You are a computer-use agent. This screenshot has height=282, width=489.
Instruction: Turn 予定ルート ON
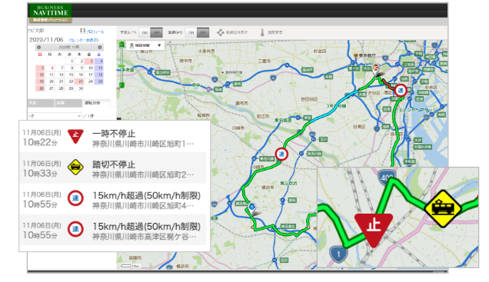click(145, 32)
